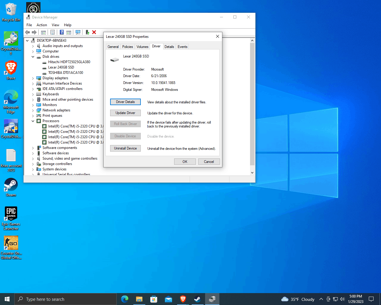The width and height of the screenshot is (381, 305).
Task: Select Hitachi HDP725025GLA380 in the tree
Action: pos(69,62)
